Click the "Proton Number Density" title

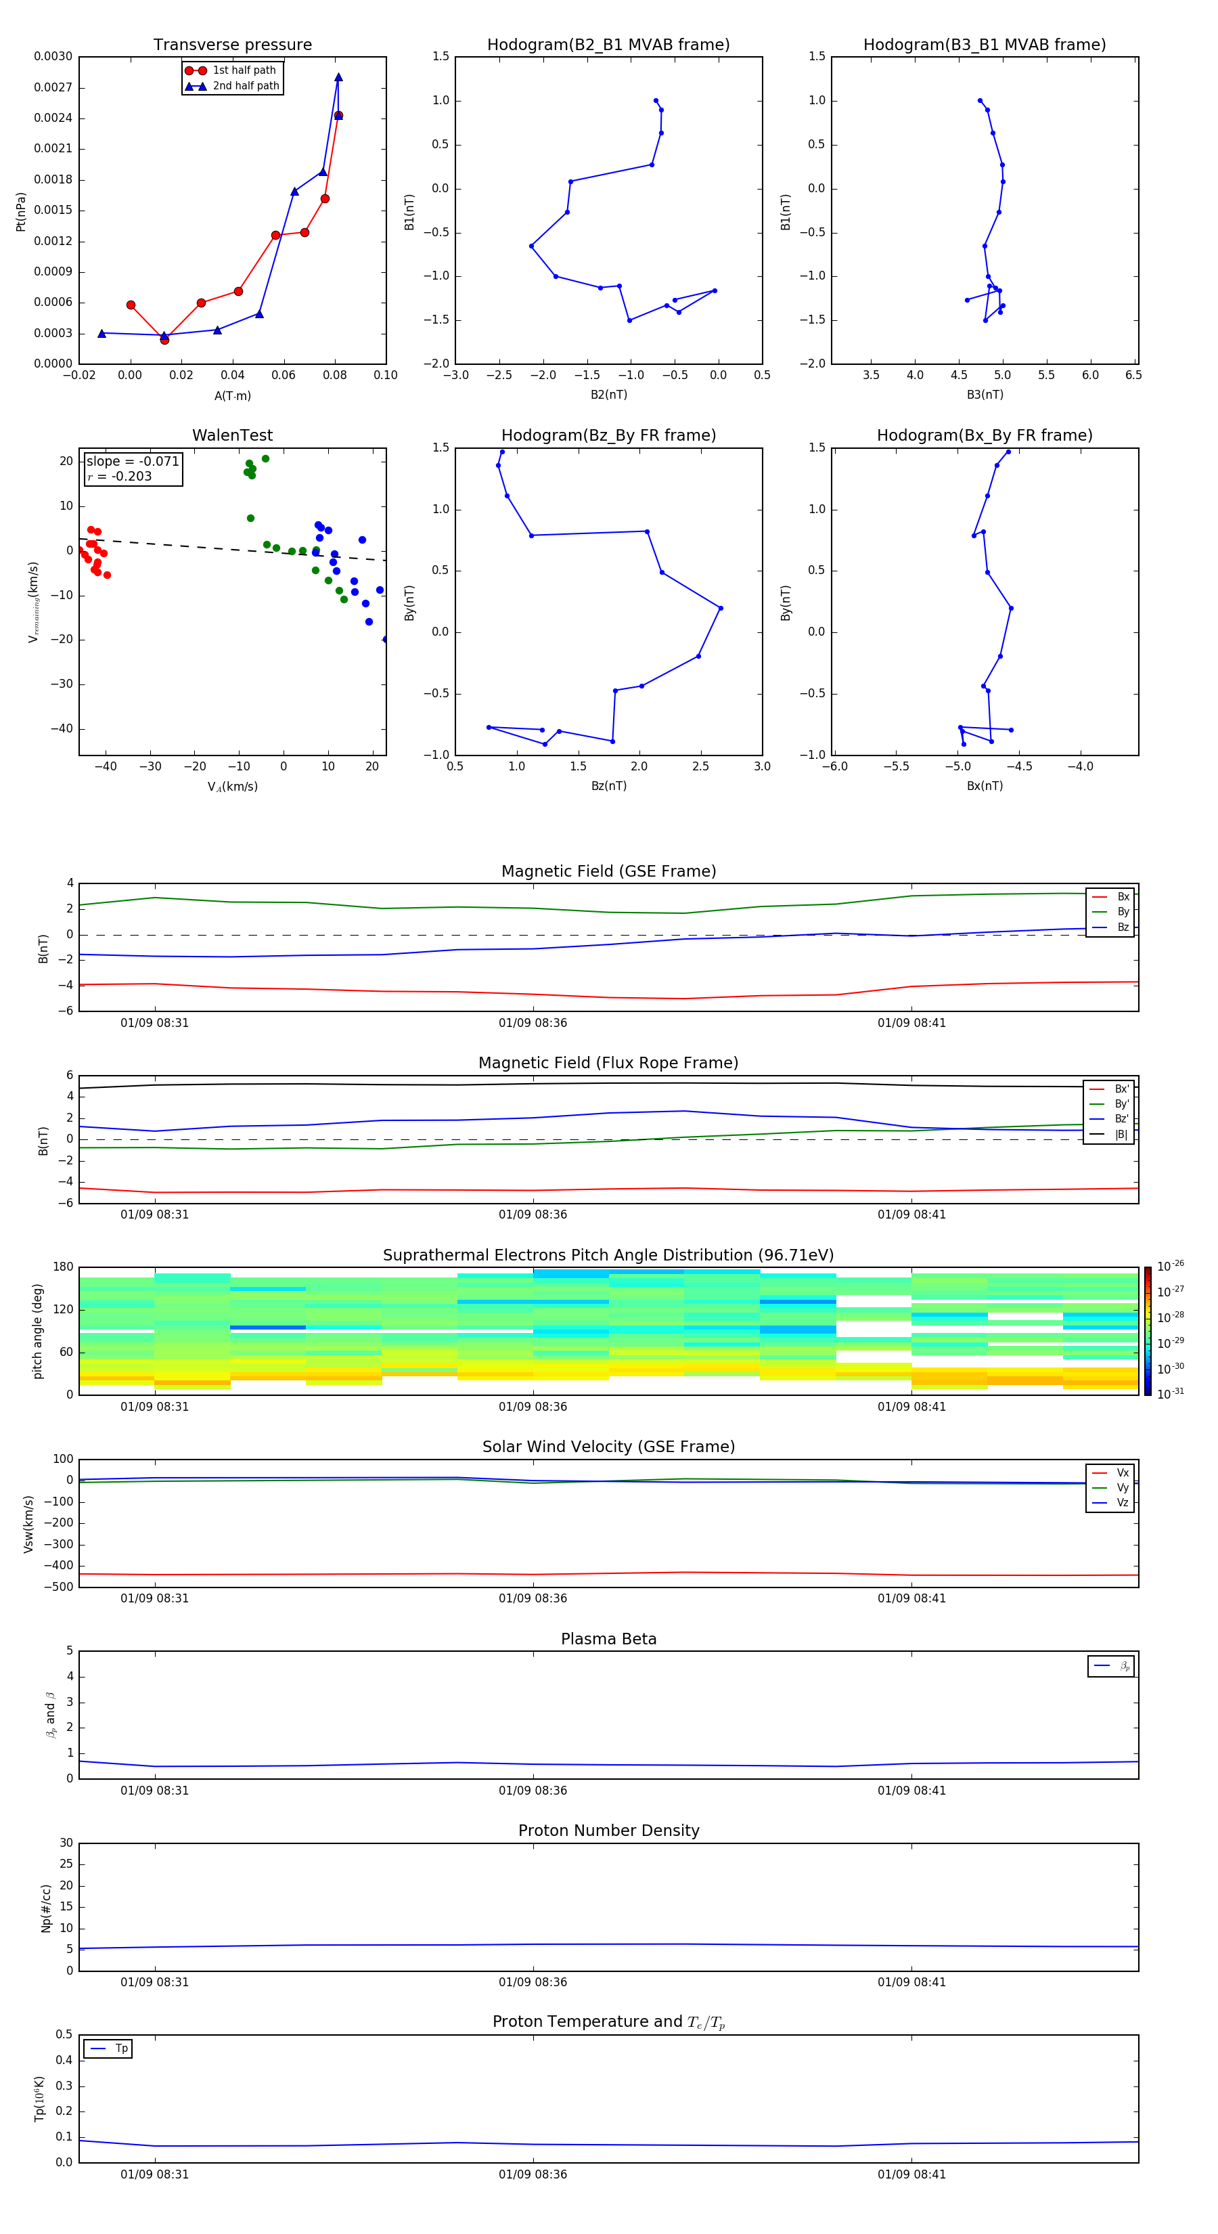pyautogui.click(x=608, y=1831)
